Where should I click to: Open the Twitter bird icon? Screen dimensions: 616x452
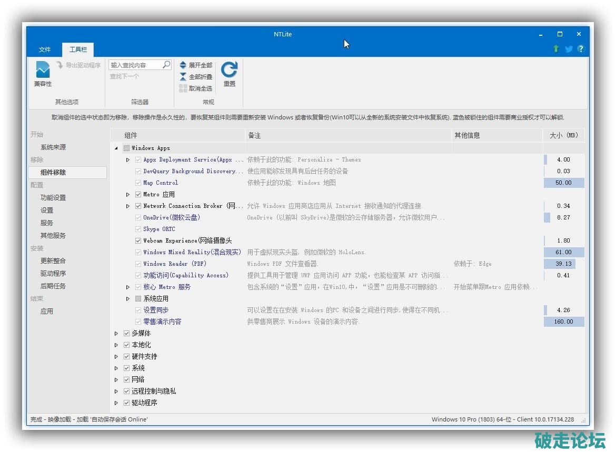(569, 49)
